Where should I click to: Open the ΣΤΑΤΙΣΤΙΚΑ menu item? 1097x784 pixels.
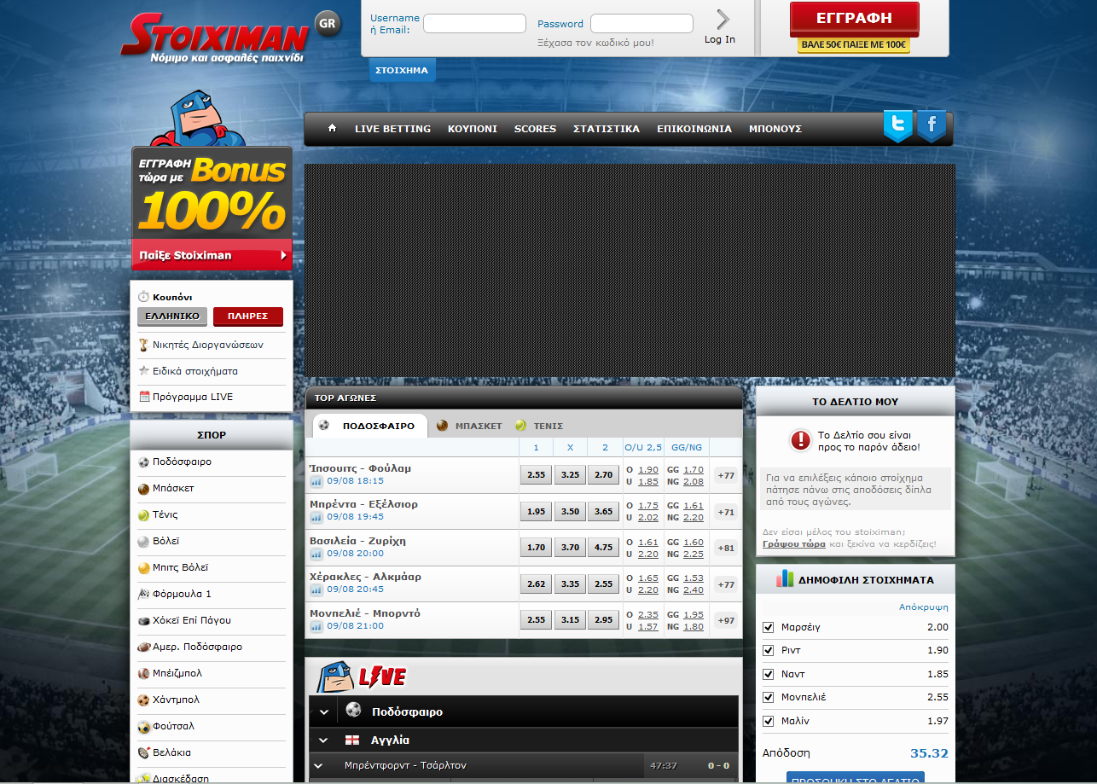point(607,129)
